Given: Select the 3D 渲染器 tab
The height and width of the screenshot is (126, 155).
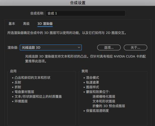Looking at the screenshot, I should click(x=45, y=24).
